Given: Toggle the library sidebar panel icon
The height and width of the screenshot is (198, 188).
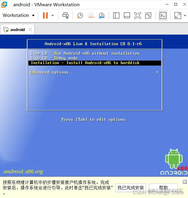Looking at the screenshot, I should pos(116,16).
